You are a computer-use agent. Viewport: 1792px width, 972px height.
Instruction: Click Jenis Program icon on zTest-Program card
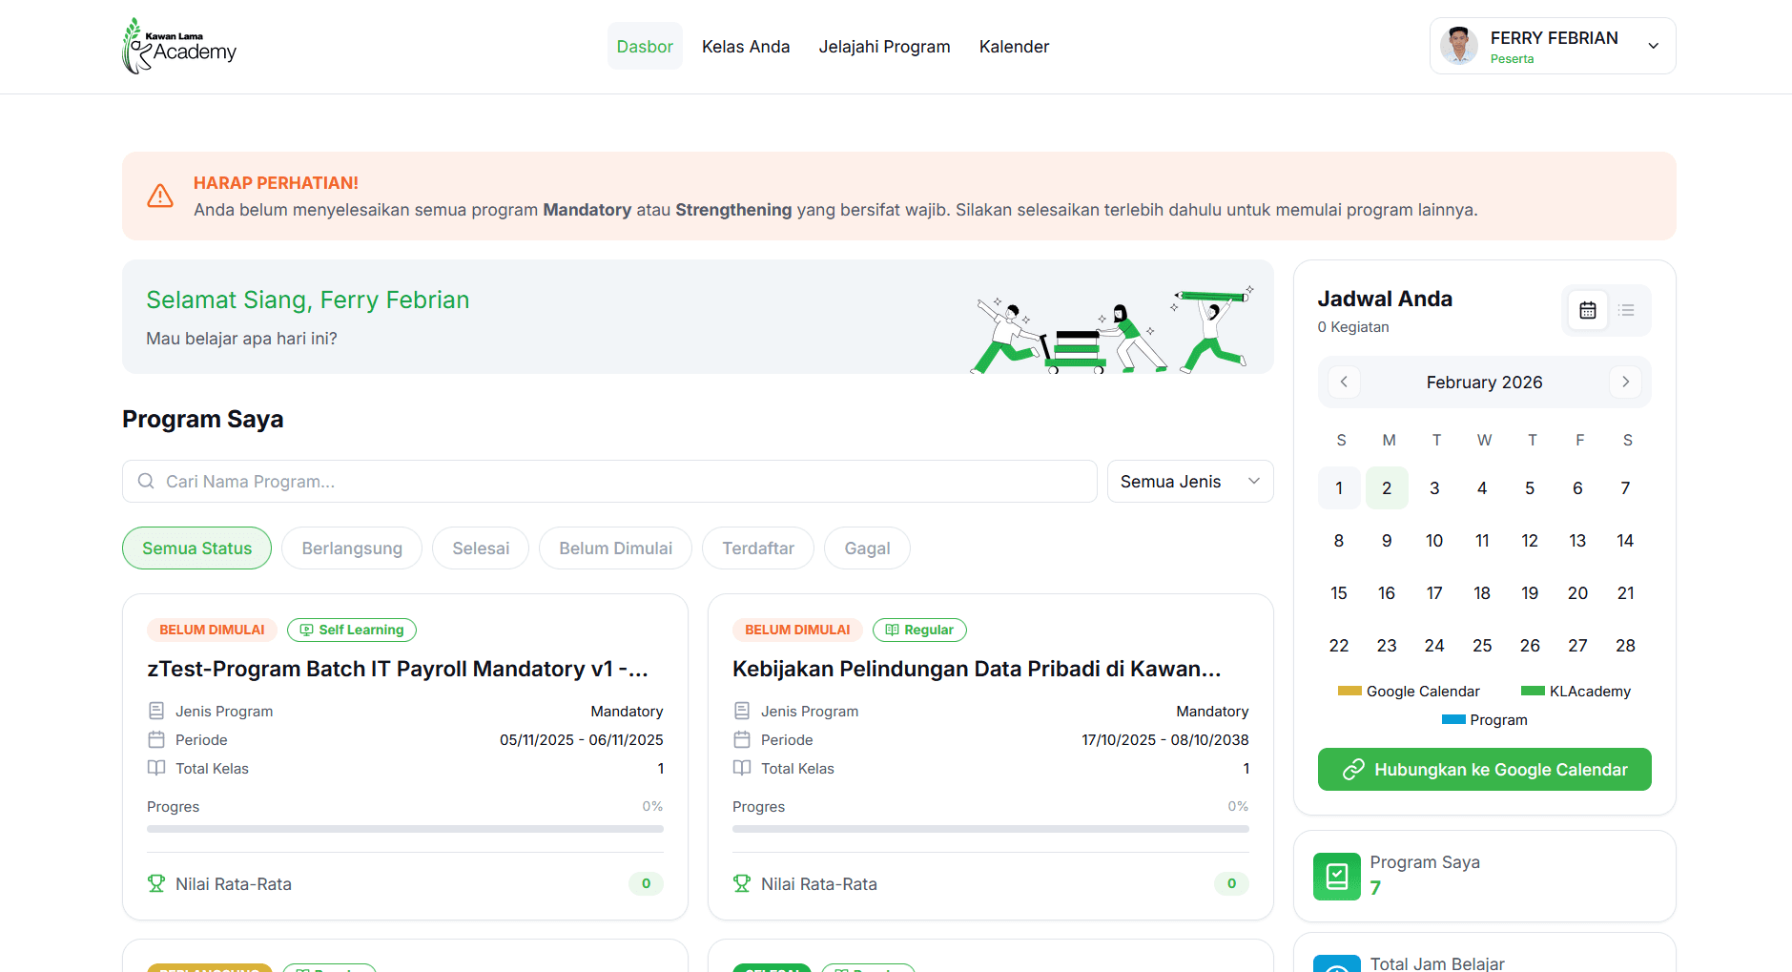point(156,711)
